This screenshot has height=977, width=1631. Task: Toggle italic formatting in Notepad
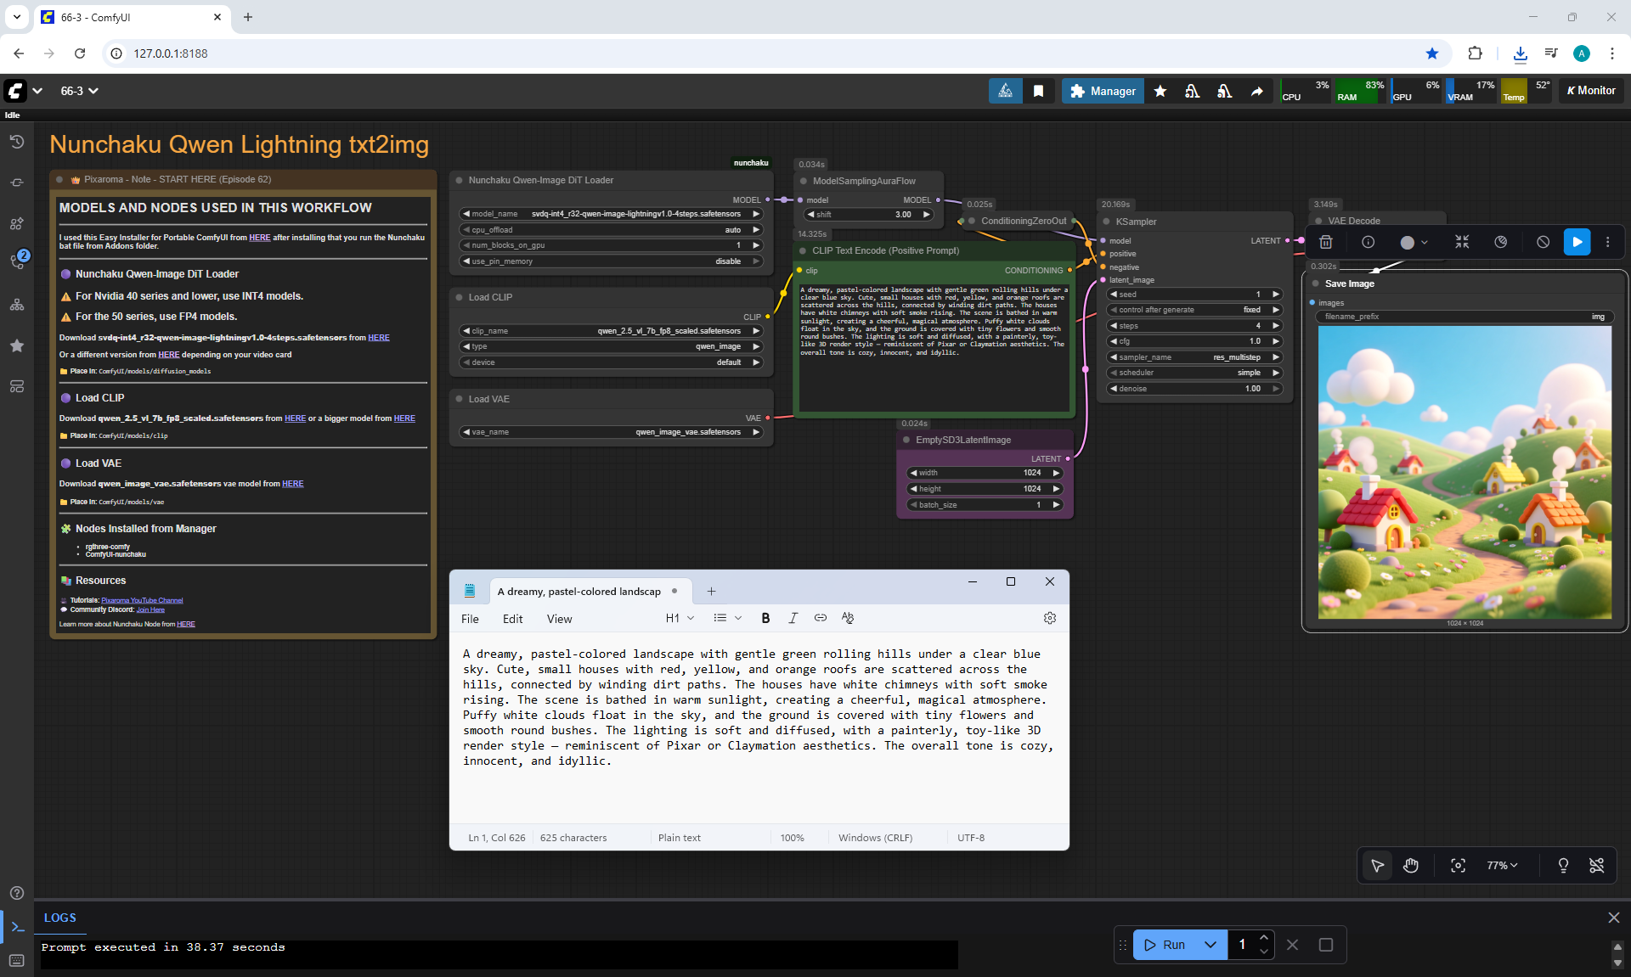(x=793, y=618)
